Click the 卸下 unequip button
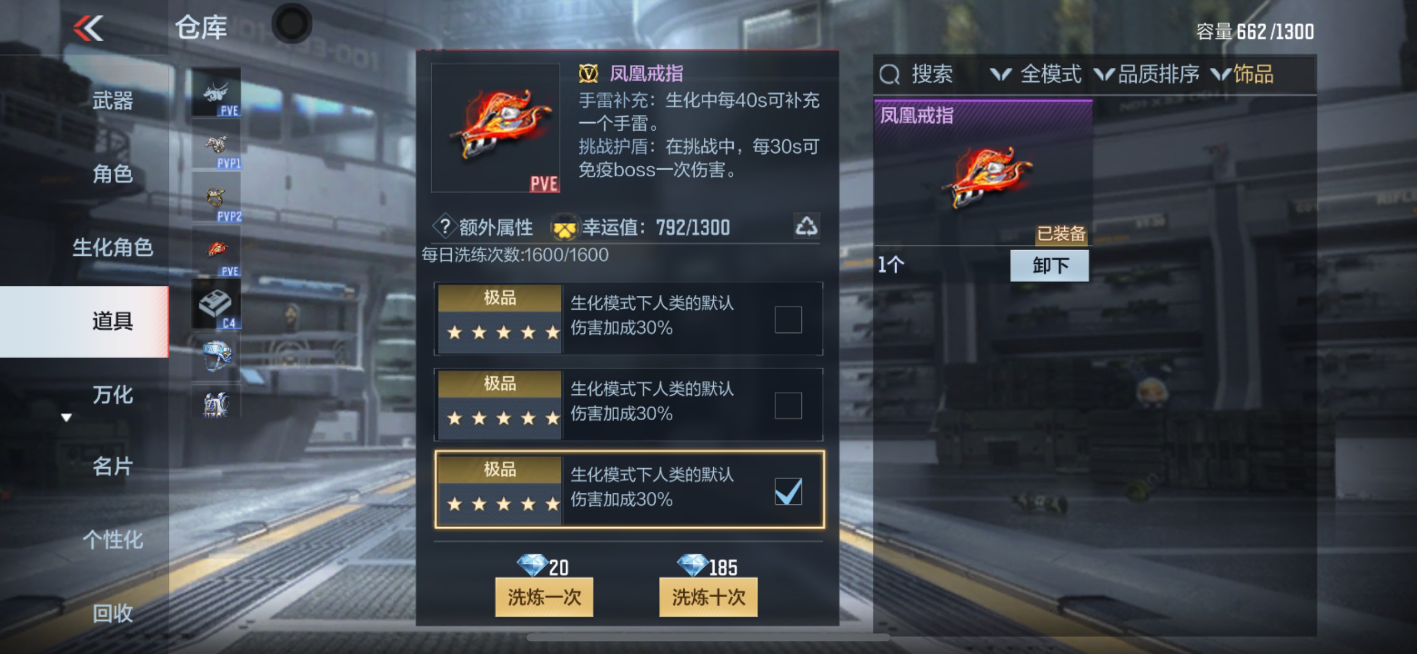This screenshot has height=654, width=1417. [x=1049, y=265]
